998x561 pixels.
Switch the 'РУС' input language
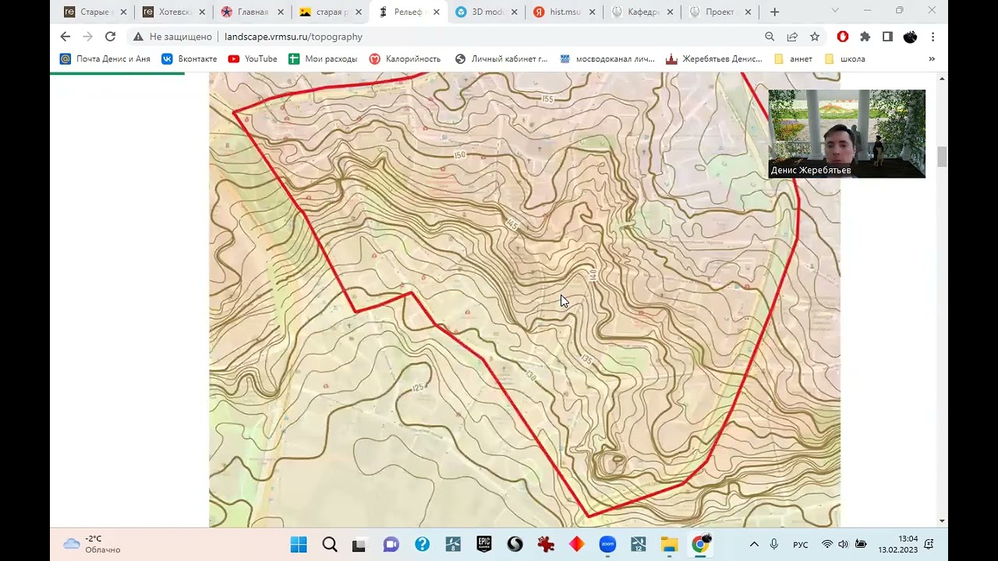point(801,545)
